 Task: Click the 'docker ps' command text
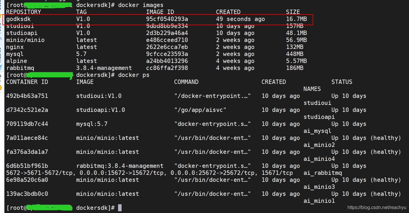click(x=134, y=75)
